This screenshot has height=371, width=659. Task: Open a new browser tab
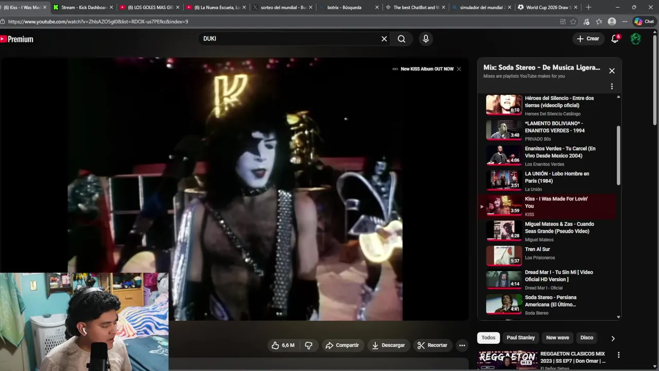[x=588, y=7]
